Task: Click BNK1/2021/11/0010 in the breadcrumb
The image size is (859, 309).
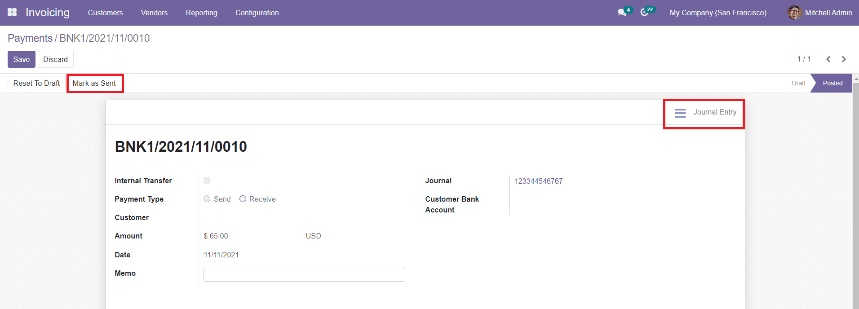Action: click(x=105, y=38)
